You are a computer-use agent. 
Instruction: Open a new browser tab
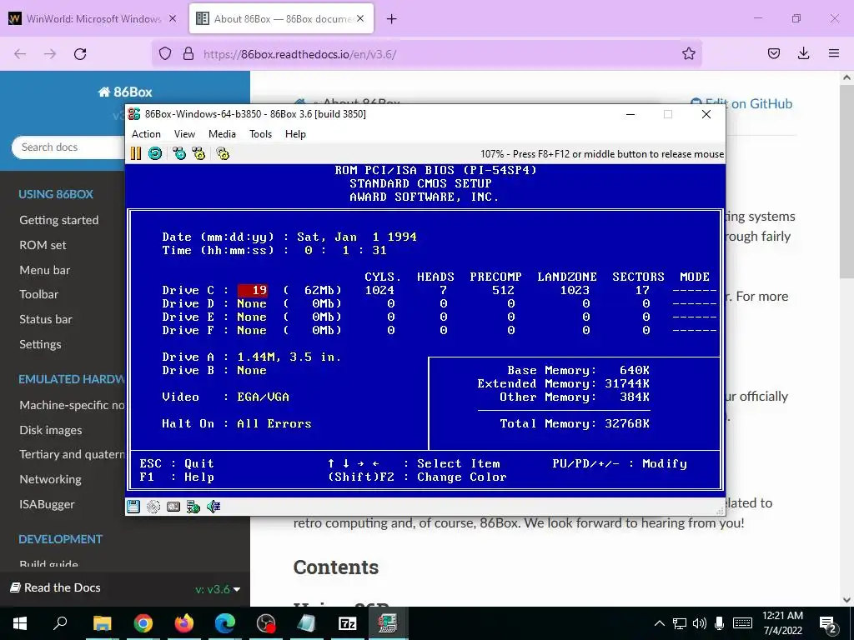click(x=391, y=19)
